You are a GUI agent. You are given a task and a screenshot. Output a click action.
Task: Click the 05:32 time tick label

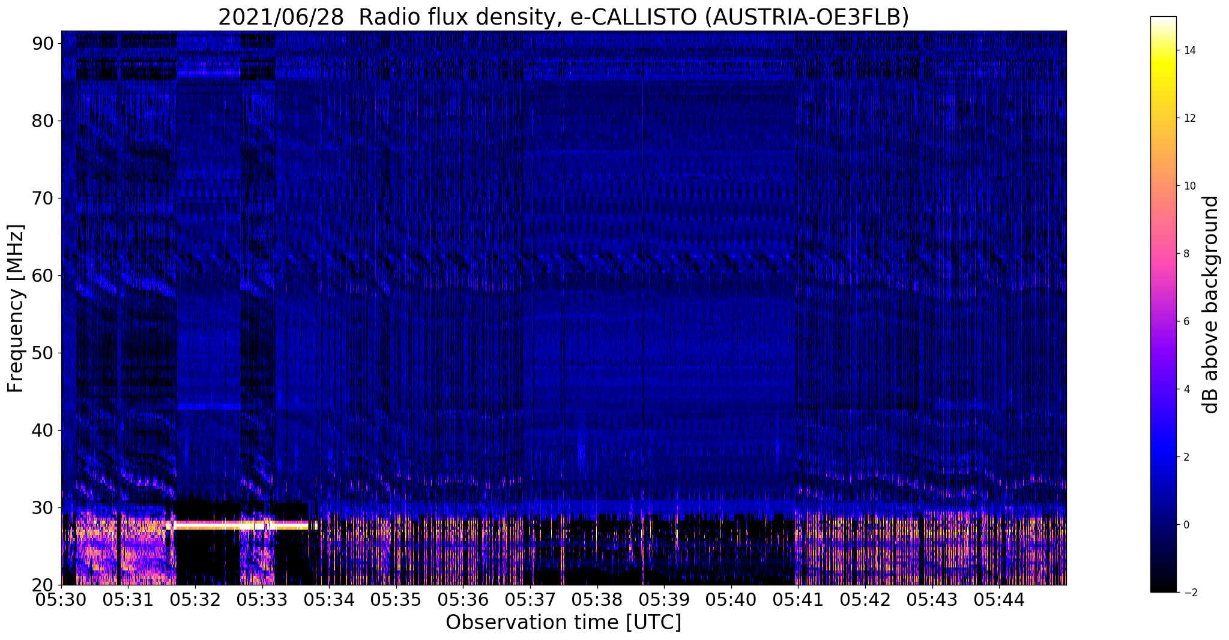point(195,600)
